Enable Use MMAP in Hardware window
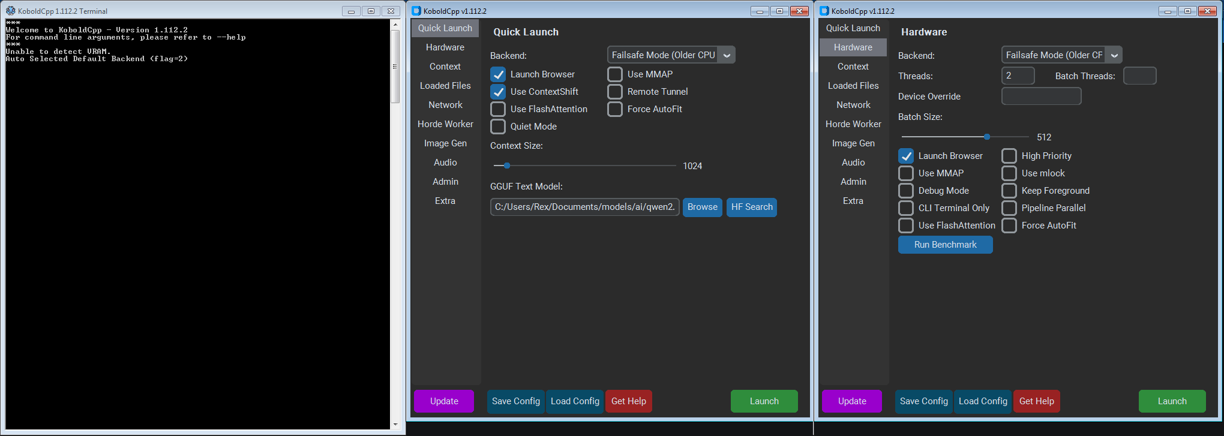 click(906, 173)
